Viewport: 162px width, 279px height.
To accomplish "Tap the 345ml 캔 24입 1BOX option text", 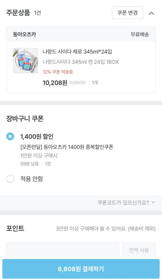I will (81, 62).
